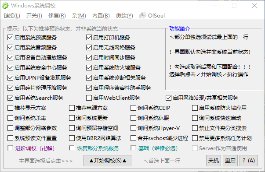Check 询问系统更新
The image size is (265, 172).
click(72, 118)
